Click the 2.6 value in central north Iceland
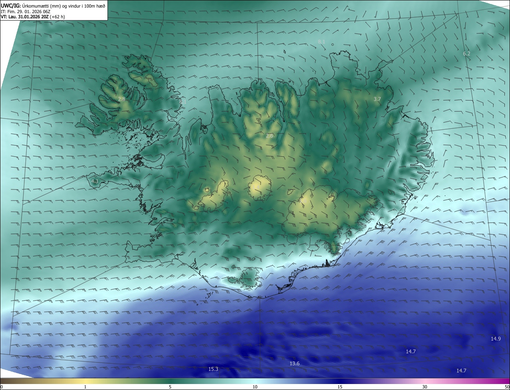The image size is (510, 390). point(269,136)
